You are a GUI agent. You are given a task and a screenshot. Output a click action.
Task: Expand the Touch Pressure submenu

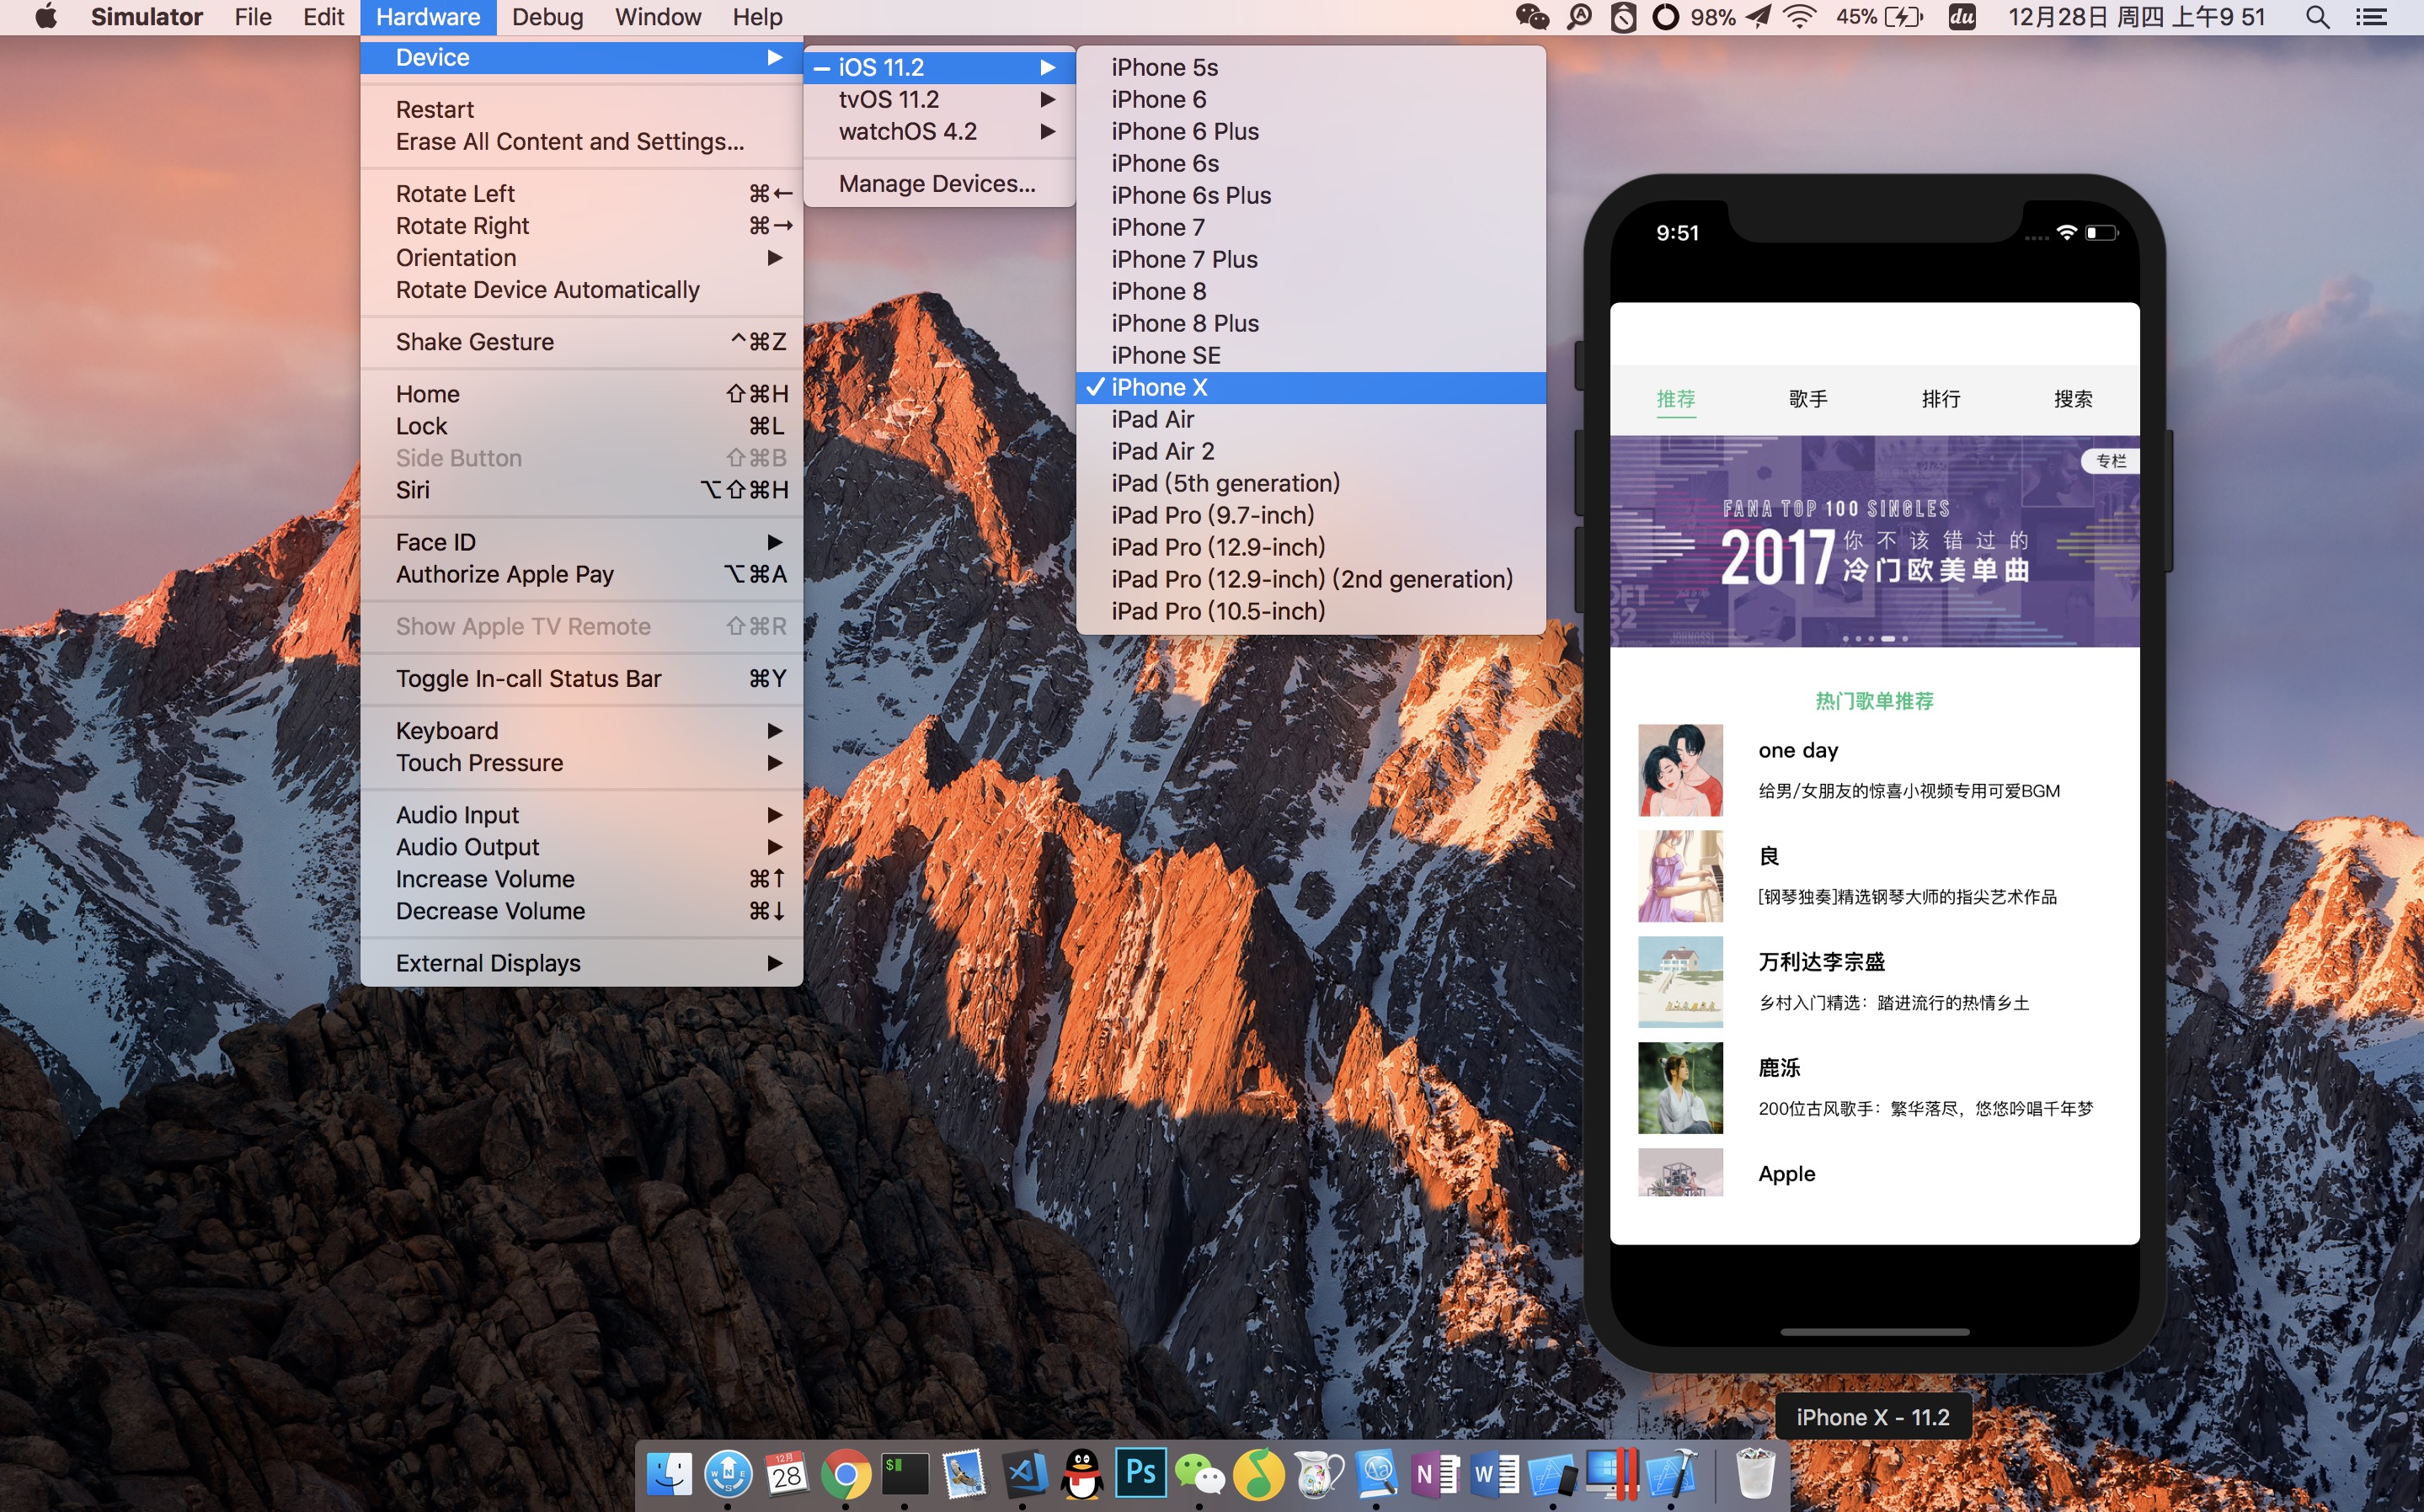[581, 763]
